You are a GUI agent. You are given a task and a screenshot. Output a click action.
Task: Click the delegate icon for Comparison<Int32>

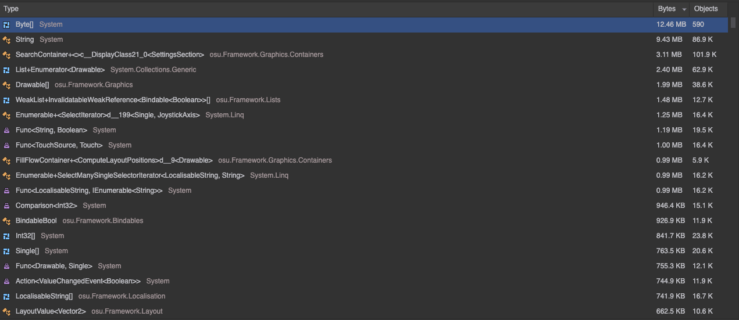click(x=6, y=206)
